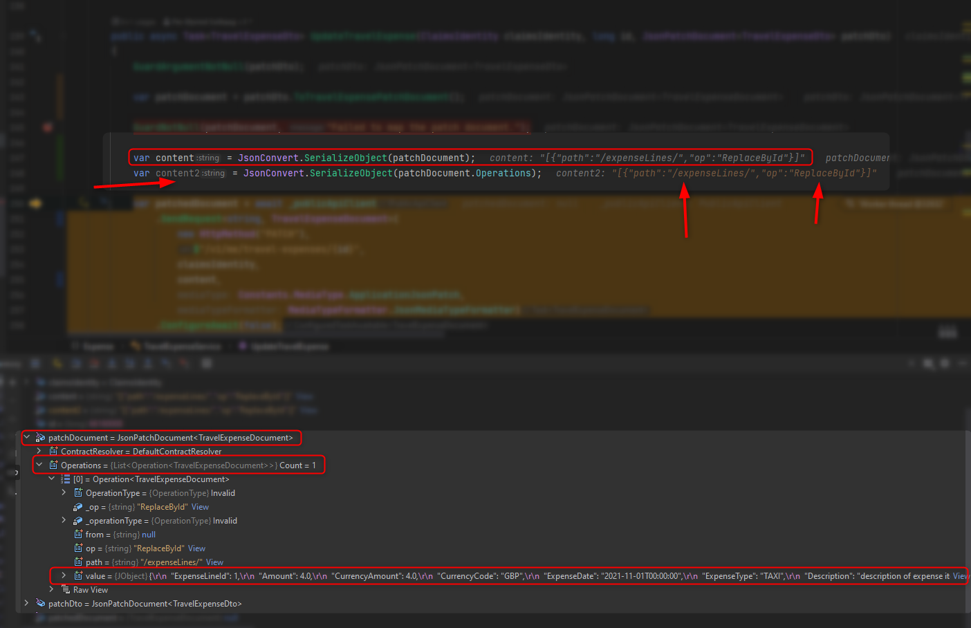Click "Description" text in value row
Image resolution: width=971 pixels, height=628 pixels.
point(829,576)
